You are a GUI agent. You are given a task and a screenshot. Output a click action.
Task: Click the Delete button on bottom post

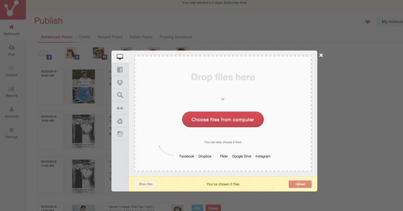coord(213,208)
